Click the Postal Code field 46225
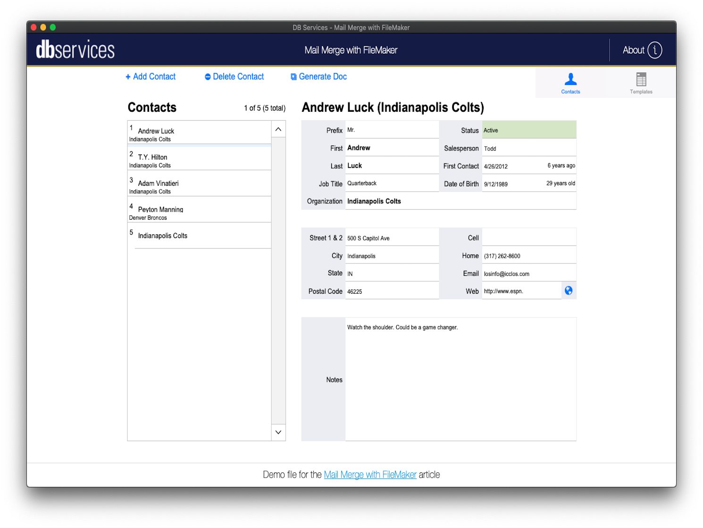Screen dimensions: 703x528 392,291
